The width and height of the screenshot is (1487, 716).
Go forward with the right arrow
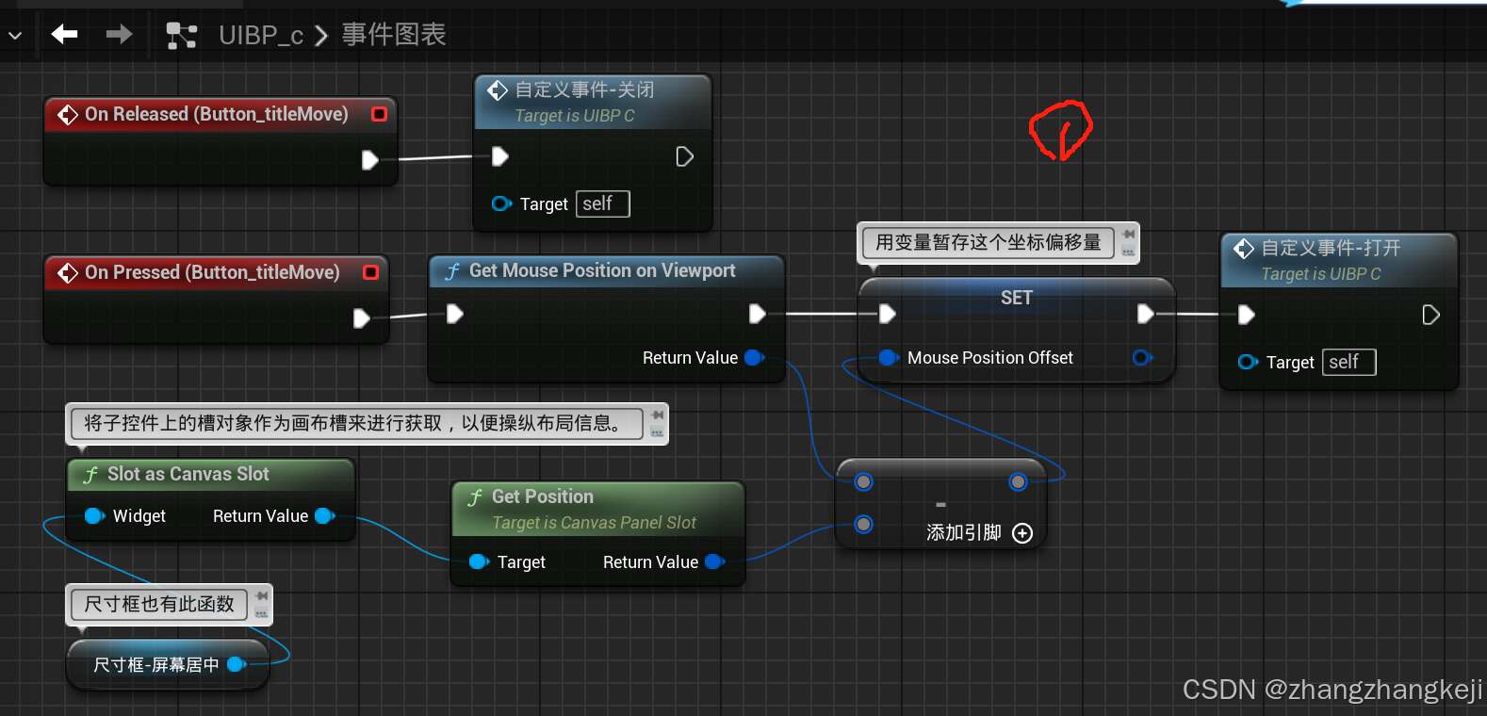119,35
